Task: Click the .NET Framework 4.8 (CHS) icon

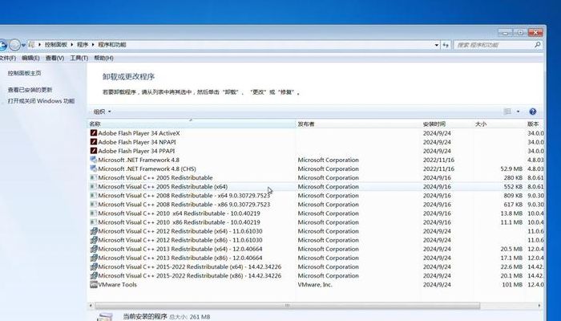Action: click(94, 169)
